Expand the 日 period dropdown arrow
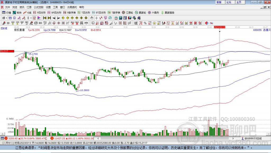This screenshot has width=271, height=153. (x=6, y=18)
